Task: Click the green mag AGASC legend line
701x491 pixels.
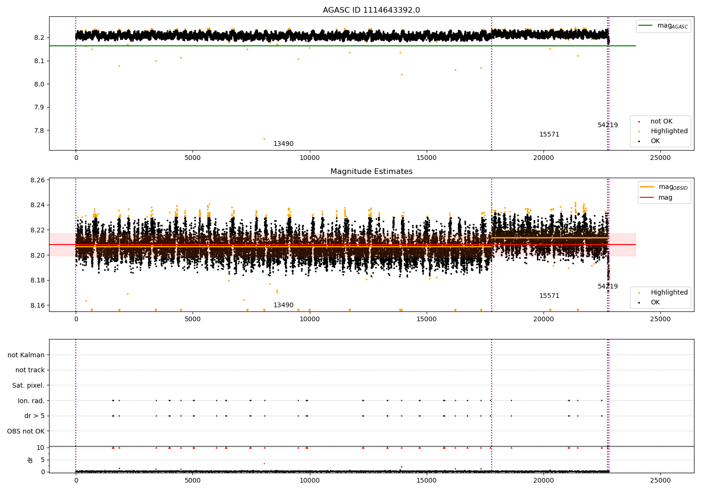Action: pyautogui.click(x=646, y=26)
